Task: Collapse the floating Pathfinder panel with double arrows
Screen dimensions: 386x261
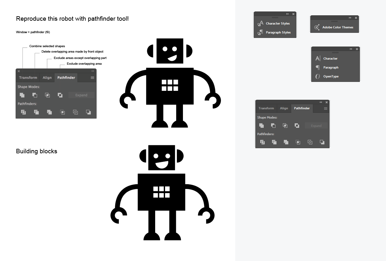Action: tap(321, 102)
